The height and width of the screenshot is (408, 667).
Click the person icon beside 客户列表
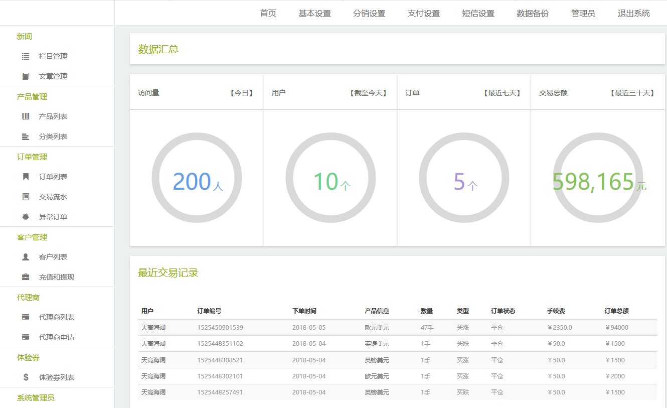tap(26, 257)
